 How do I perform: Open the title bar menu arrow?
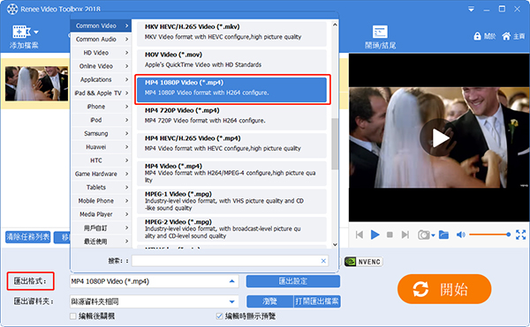471,10
